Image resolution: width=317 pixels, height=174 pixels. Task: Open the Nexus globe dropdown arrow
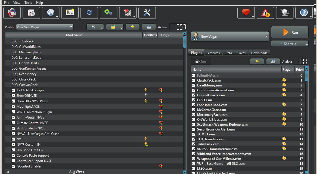(x=57, y=17)
